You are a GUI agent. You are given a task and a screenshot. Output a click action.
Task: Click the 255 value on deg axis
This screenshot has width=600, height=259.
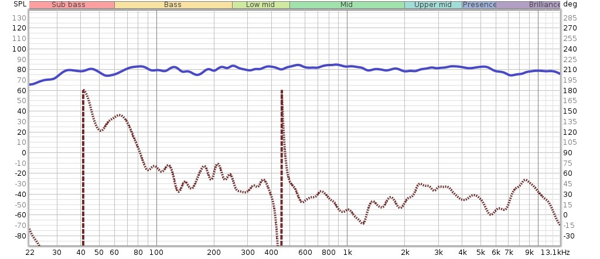point(569,39)
